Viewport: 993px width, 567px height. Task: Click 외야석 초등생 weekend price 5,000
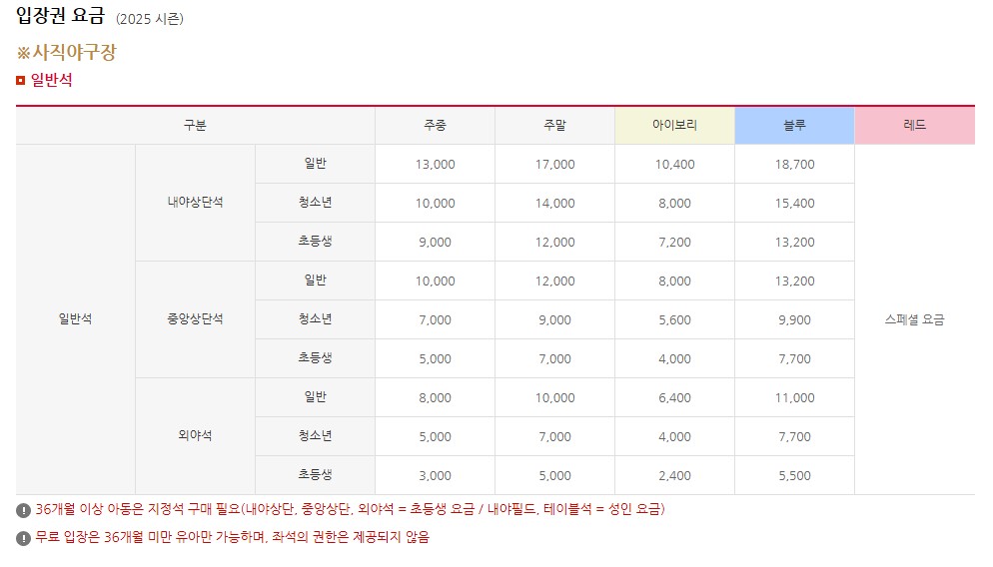click(554, 476)
